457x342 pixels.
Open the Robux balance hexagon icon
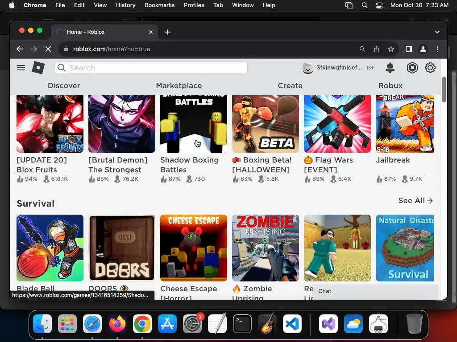[412, 68]
